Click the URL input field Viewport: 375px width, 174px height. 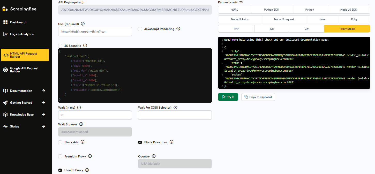(95, 31)
